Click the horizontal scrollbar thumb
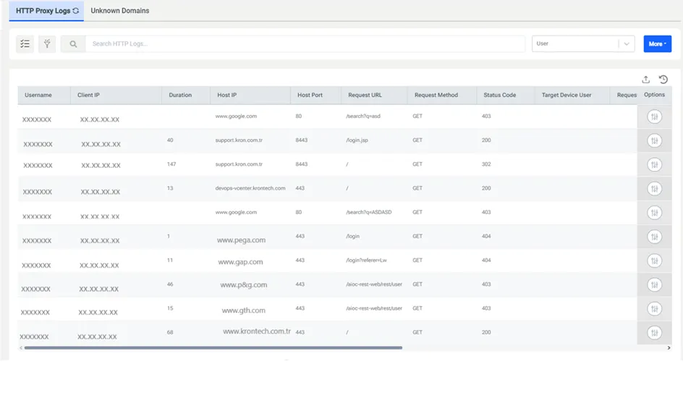This screenshot has width=683, height=393. coord(213,347)
